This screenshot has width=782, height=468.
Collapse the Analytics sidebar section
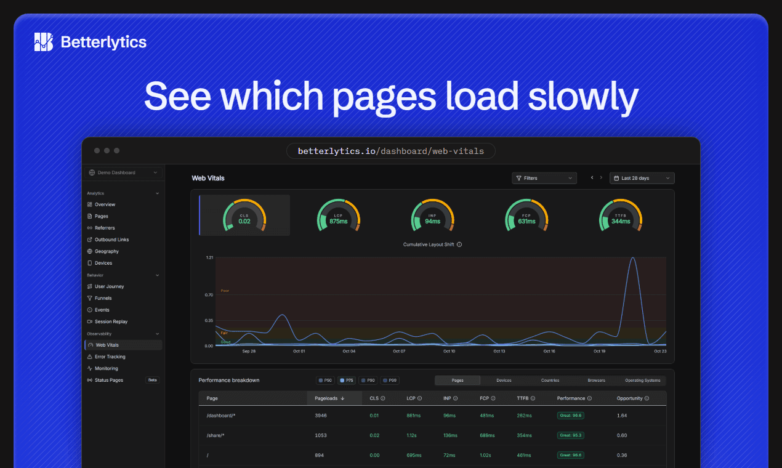point(157,193)
